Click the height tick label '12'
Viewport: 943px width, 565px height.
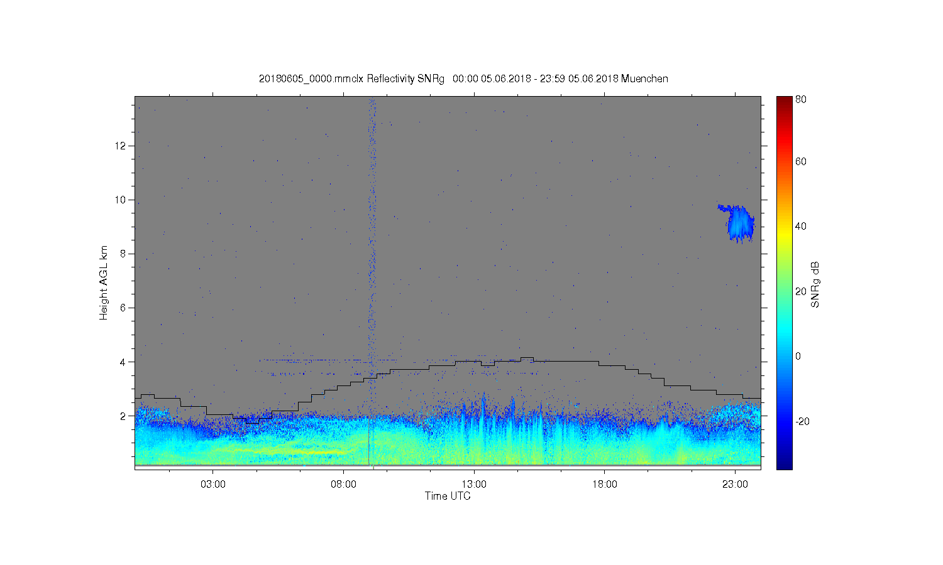tap(121, 146)
